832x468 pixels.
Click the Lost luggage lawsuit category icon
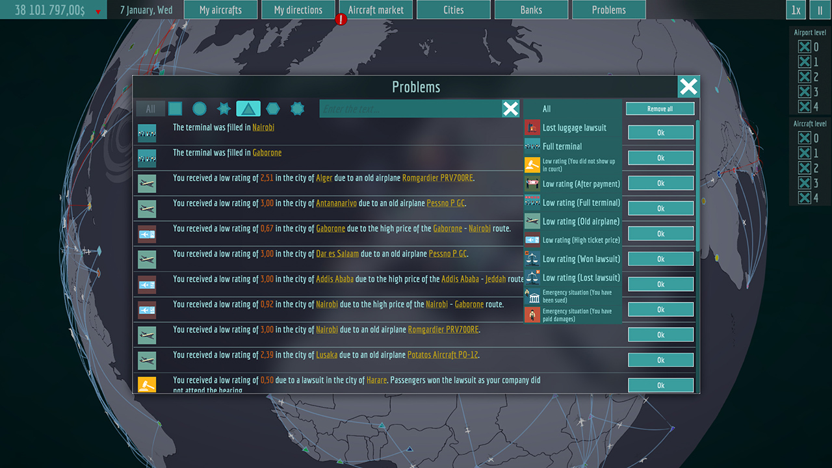coord(532,127)
